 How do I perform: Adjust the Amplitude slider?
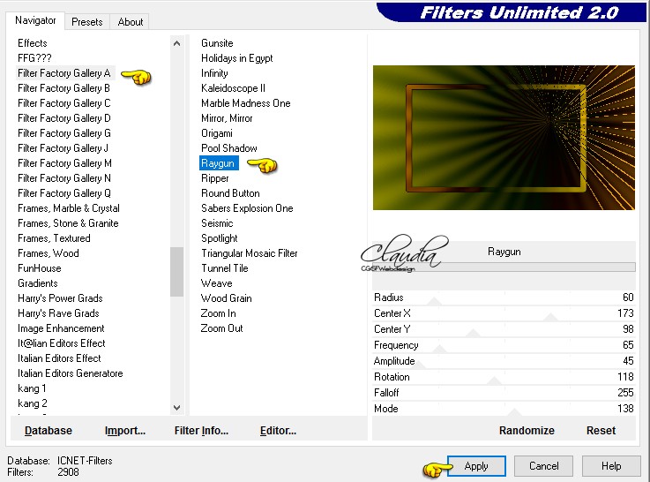click(x=504, y=361)
